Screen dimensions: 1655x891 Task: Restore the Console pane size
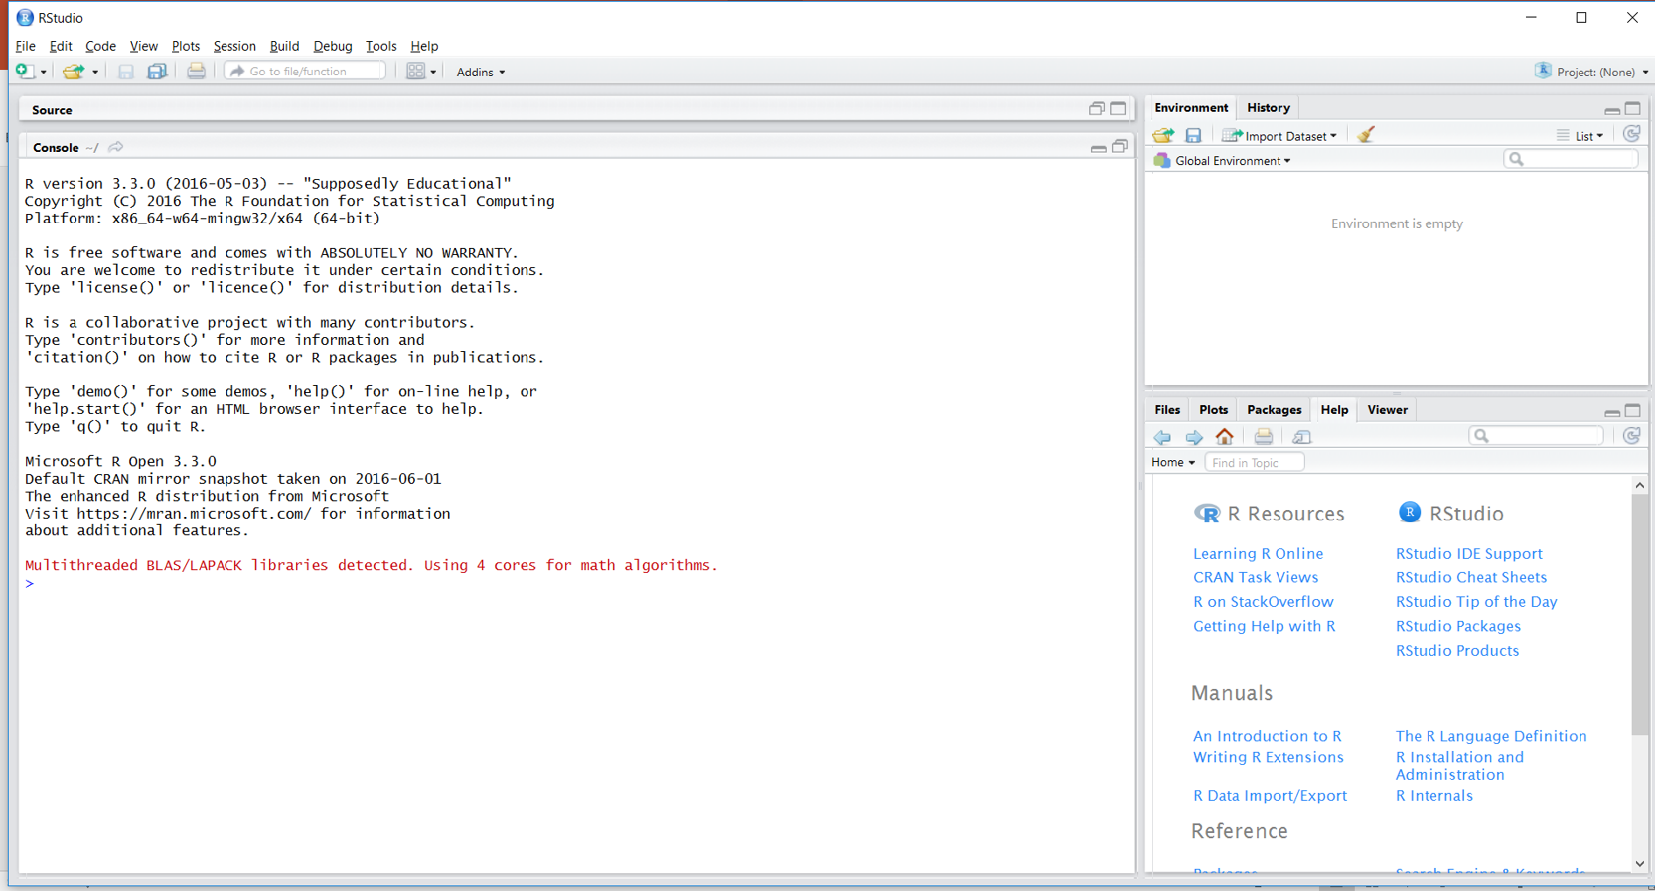click(x=1120, y=147)
